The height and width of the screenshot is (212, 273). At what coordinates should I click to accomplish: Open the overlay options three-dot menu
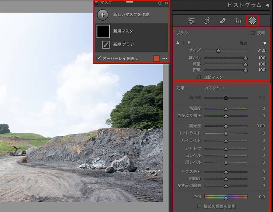click(x=165, y=58)
